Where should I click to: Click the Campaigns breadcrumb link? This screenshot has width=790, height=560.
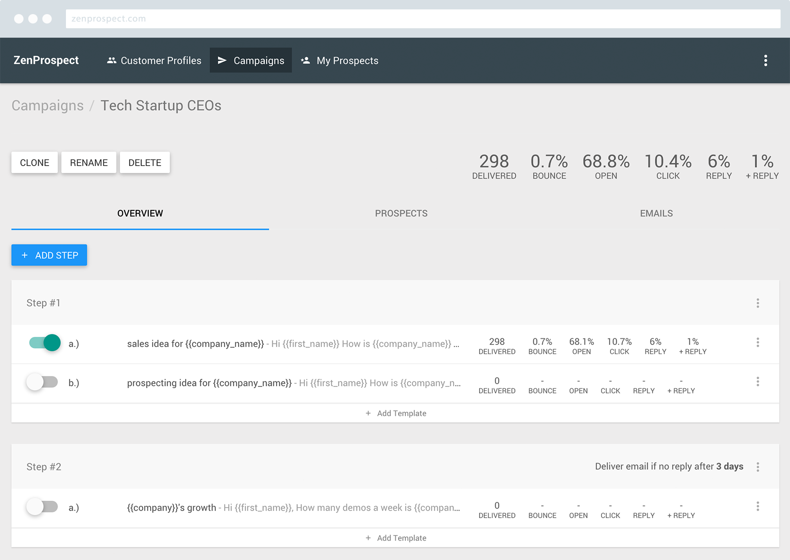[x=48, y=105]
